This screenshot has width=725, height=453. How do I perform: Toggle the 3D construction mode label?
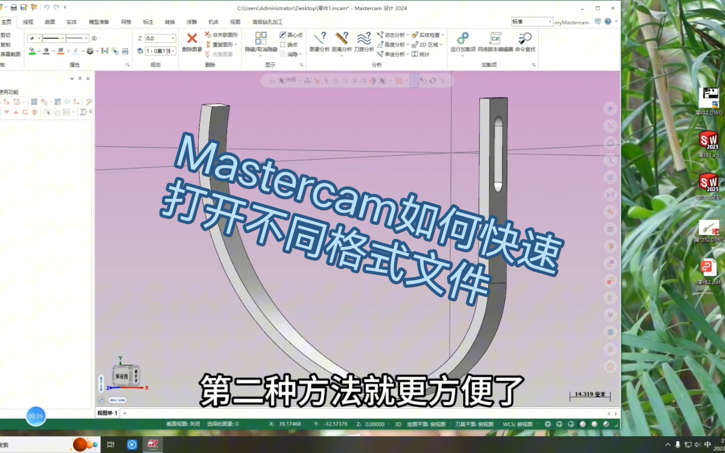tap(94, 38)
